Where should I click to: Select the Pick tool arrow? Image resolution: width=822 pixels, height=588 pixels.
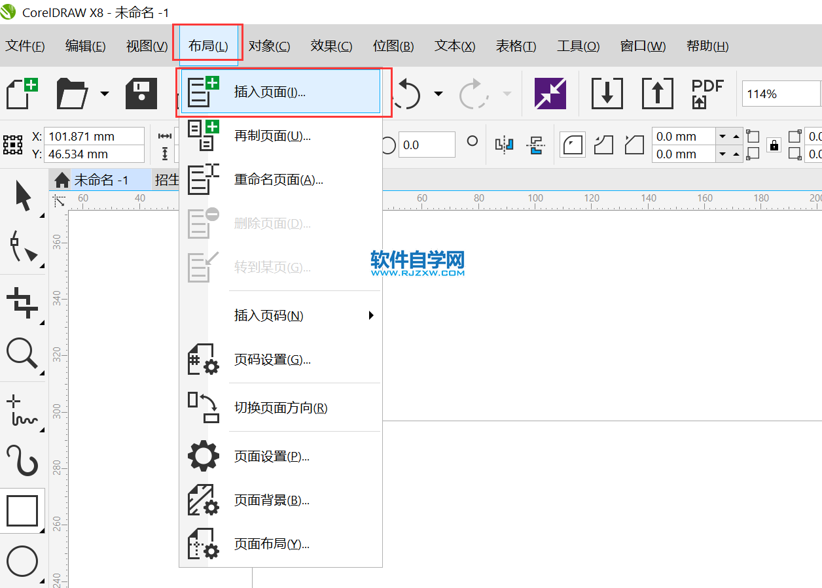click(x=24, y=196)
